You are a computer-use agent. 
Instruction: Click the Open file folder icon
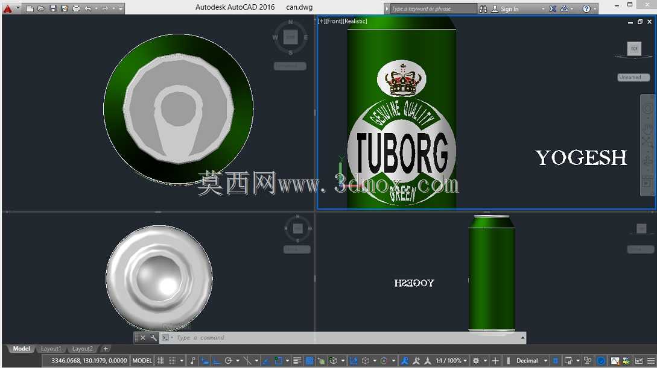click(x=41, y=8)
